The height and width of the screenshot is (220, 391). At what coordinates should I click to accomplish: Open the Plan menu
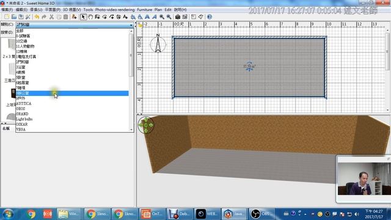pos(158,10)
